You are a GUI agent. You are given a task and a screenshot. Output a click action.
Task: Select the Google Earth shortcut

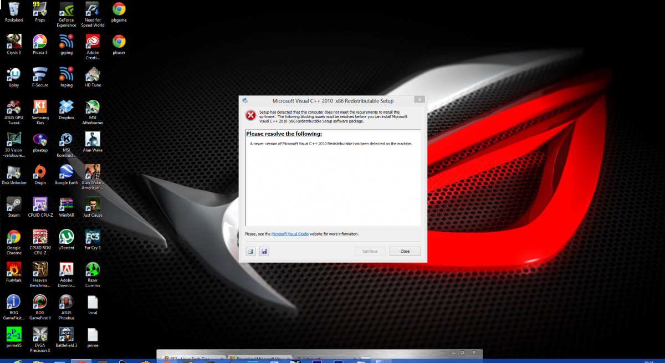(66, 175)
